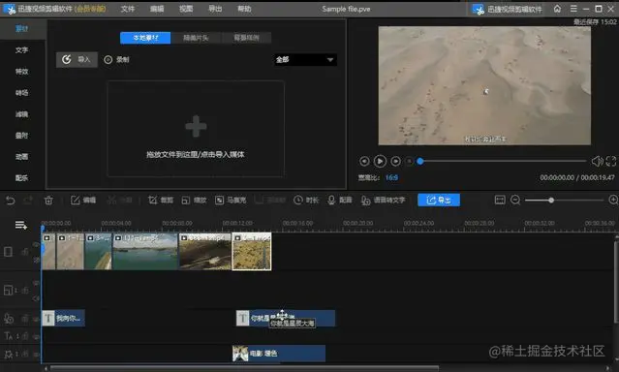Click the timeline horizontal scrollbar
The width and height of the screenshot is (619, 372).
point(244,368)
